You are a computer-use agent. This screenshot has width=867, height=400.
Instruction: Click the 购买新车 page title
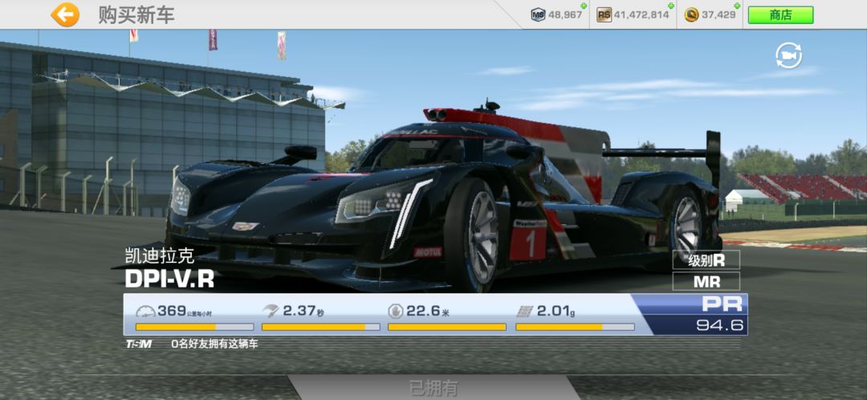point(136,15)
